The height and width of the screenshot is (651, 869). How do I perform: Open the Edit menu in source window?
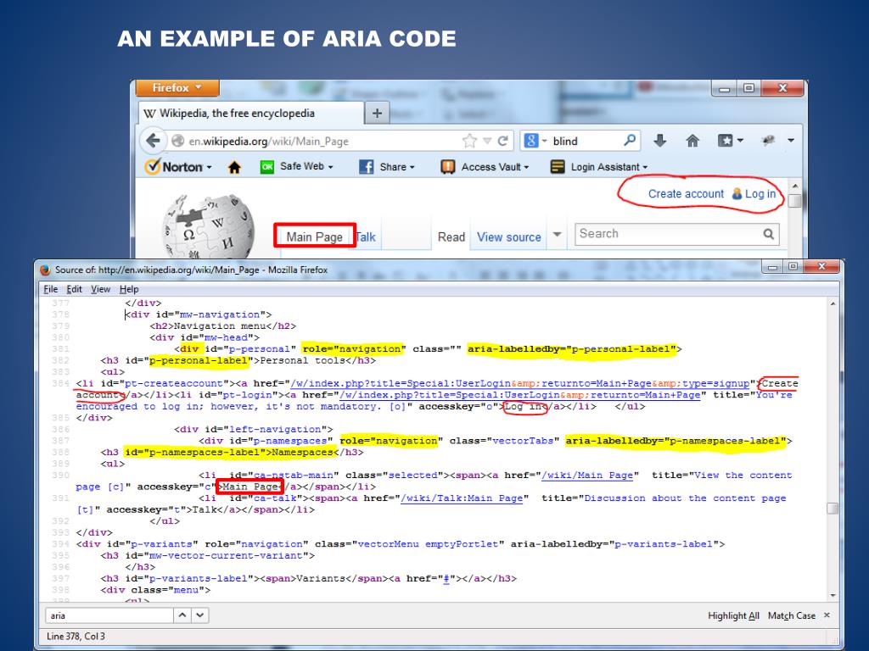pos(75,289)
